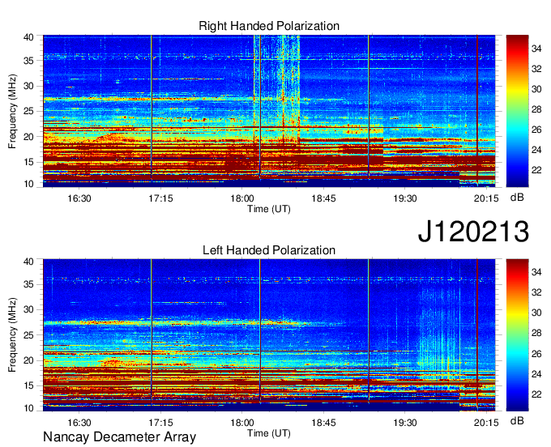
Task: Click the "Left Handed Polarization" plot title
Action: point(269,250)
